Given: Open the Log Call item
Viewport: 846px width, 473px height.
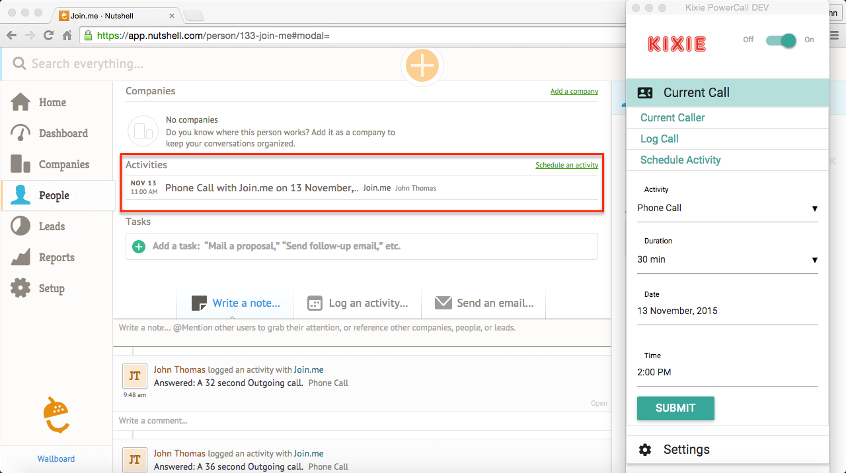Looking at the screenshot, I should [x=728, y=139].
